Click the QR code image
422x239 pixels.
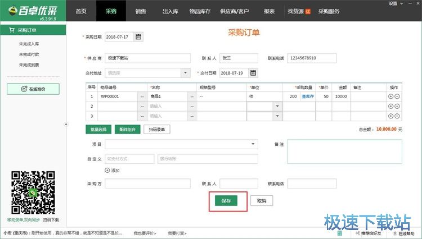coord(33,192)
